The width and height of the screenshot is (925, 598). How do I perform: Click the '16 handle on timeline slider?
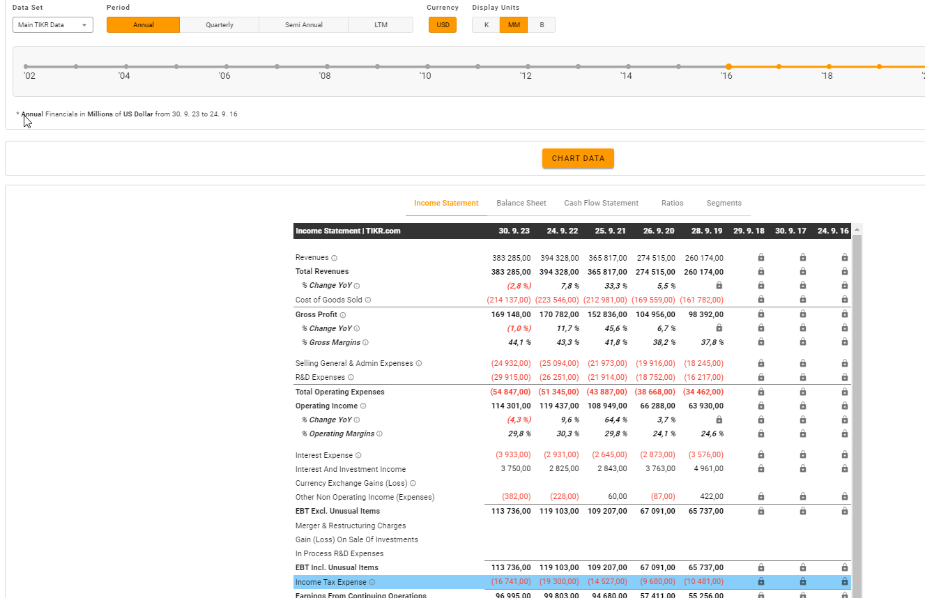[728, 67]
